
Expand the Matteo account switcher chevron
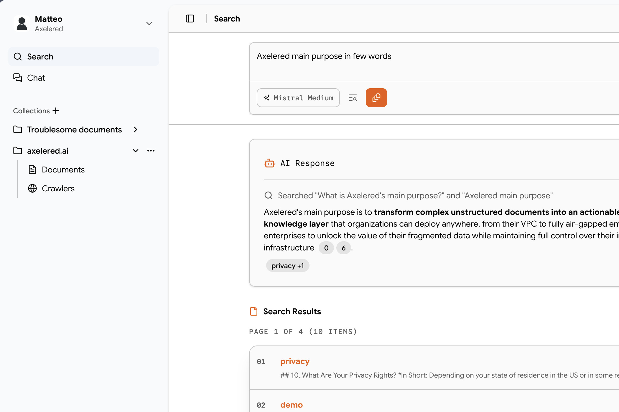click(149, 24)
